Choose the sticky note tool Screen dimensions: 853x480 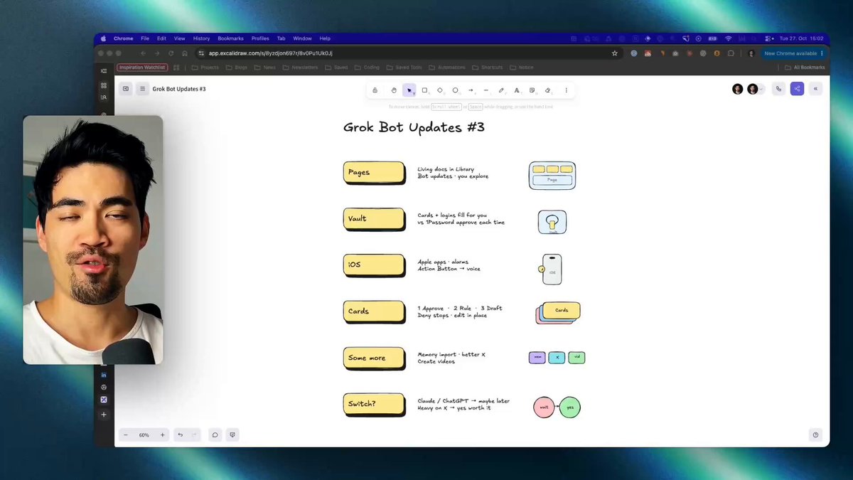coord(532,90)
